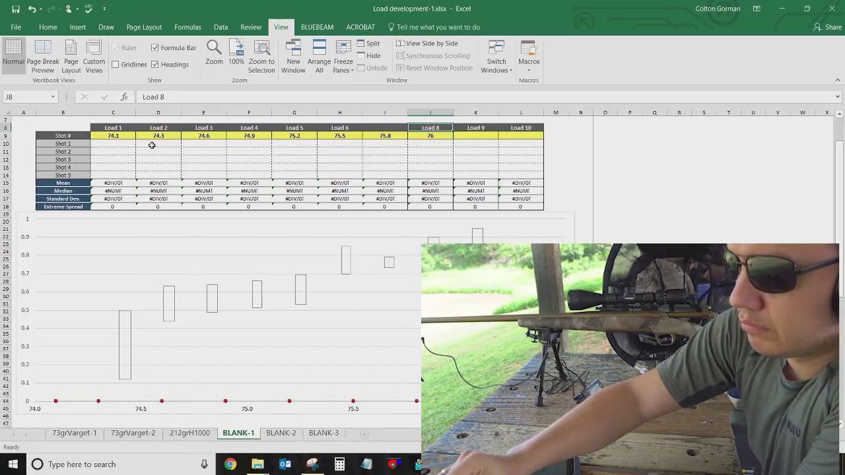The width and height of the screenshot is (845, 475).
Task: Open Customize Quick Access Toolbar dropdown
Action: [104, 9]
